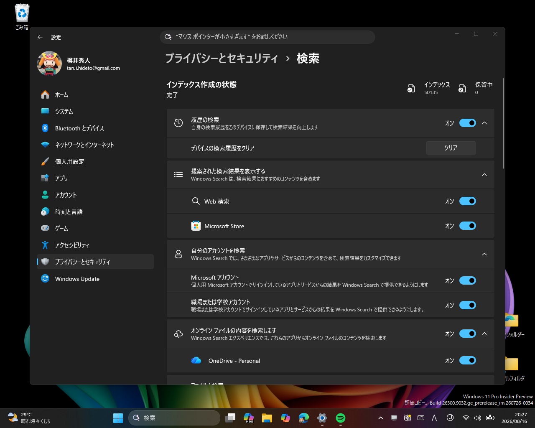Open システム settings category

tap(95, 112)
